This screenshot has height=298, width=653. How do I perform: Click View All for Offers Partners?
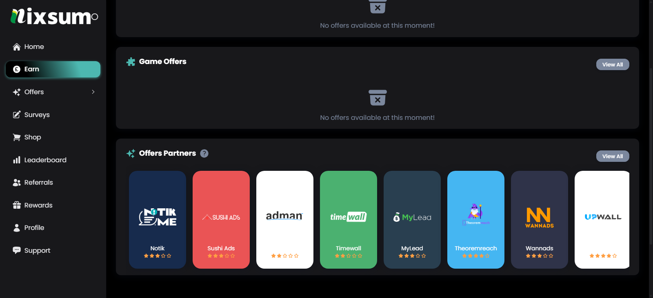(612, 156)
